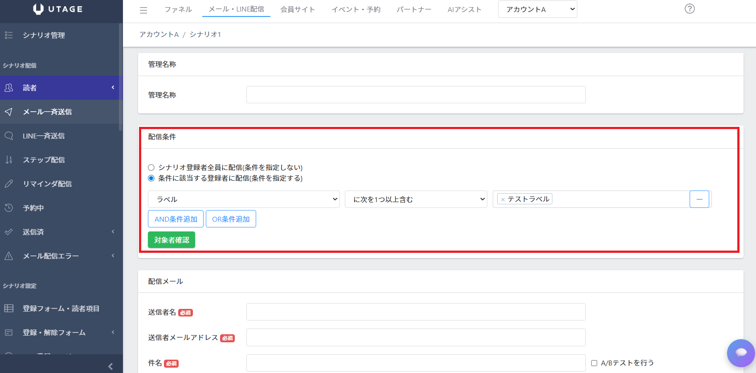Open the アカウントA account selector
This screenshot has width=756, height=373.
pos(537,9)
